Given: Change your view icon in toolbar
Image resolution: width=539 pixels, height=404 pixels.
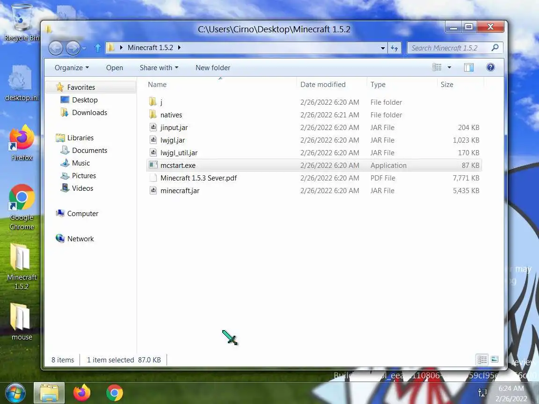Looking at the screenshot, I should (x=437, y=67).
